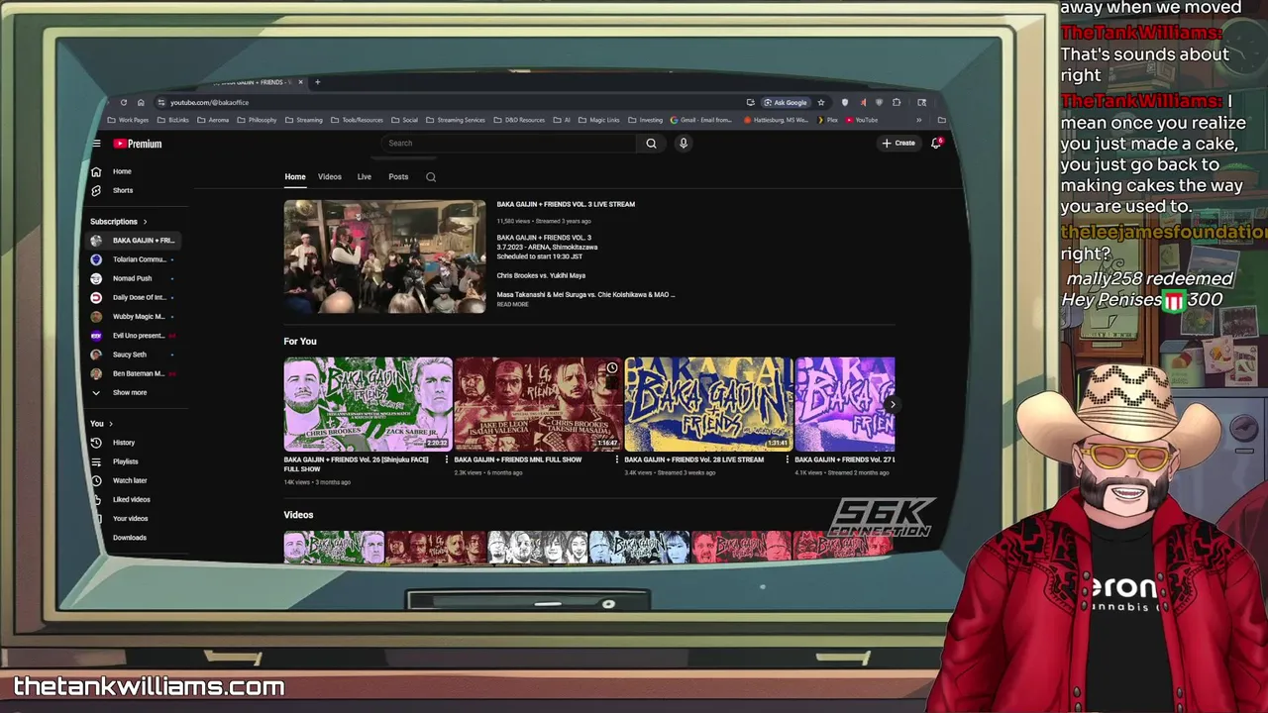Open the Social bookmark folder

pyautogui.click(x=404, y=120)
